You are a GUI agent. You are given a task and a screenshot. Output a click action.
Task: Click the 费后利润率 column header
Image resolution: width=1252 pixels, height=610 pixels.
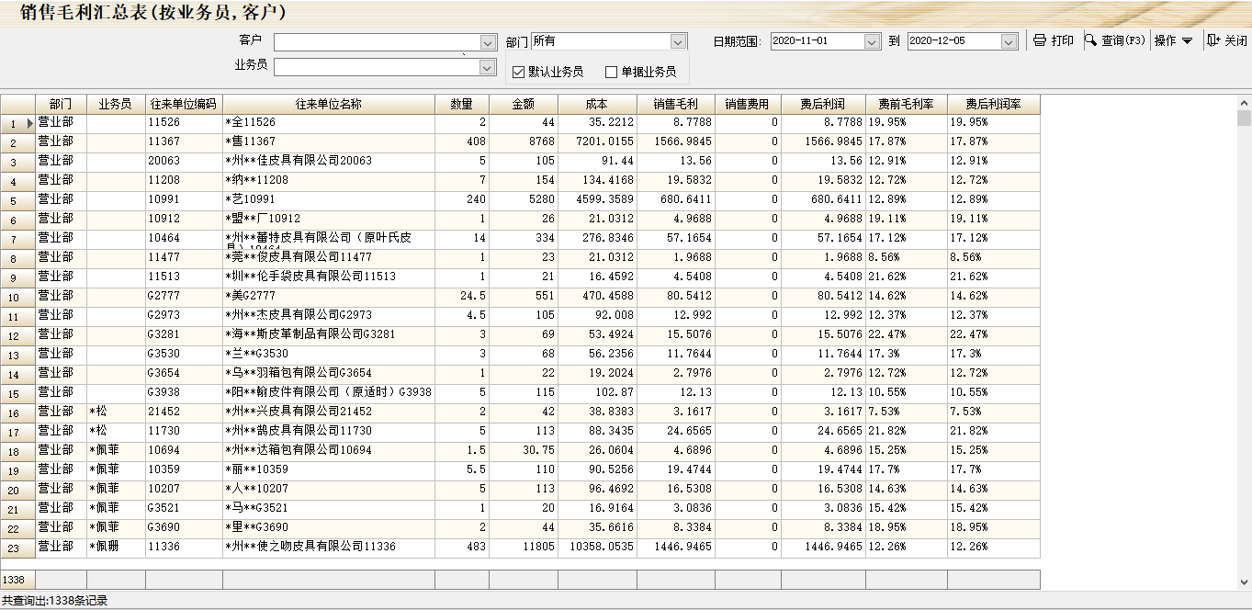(993, 105)
